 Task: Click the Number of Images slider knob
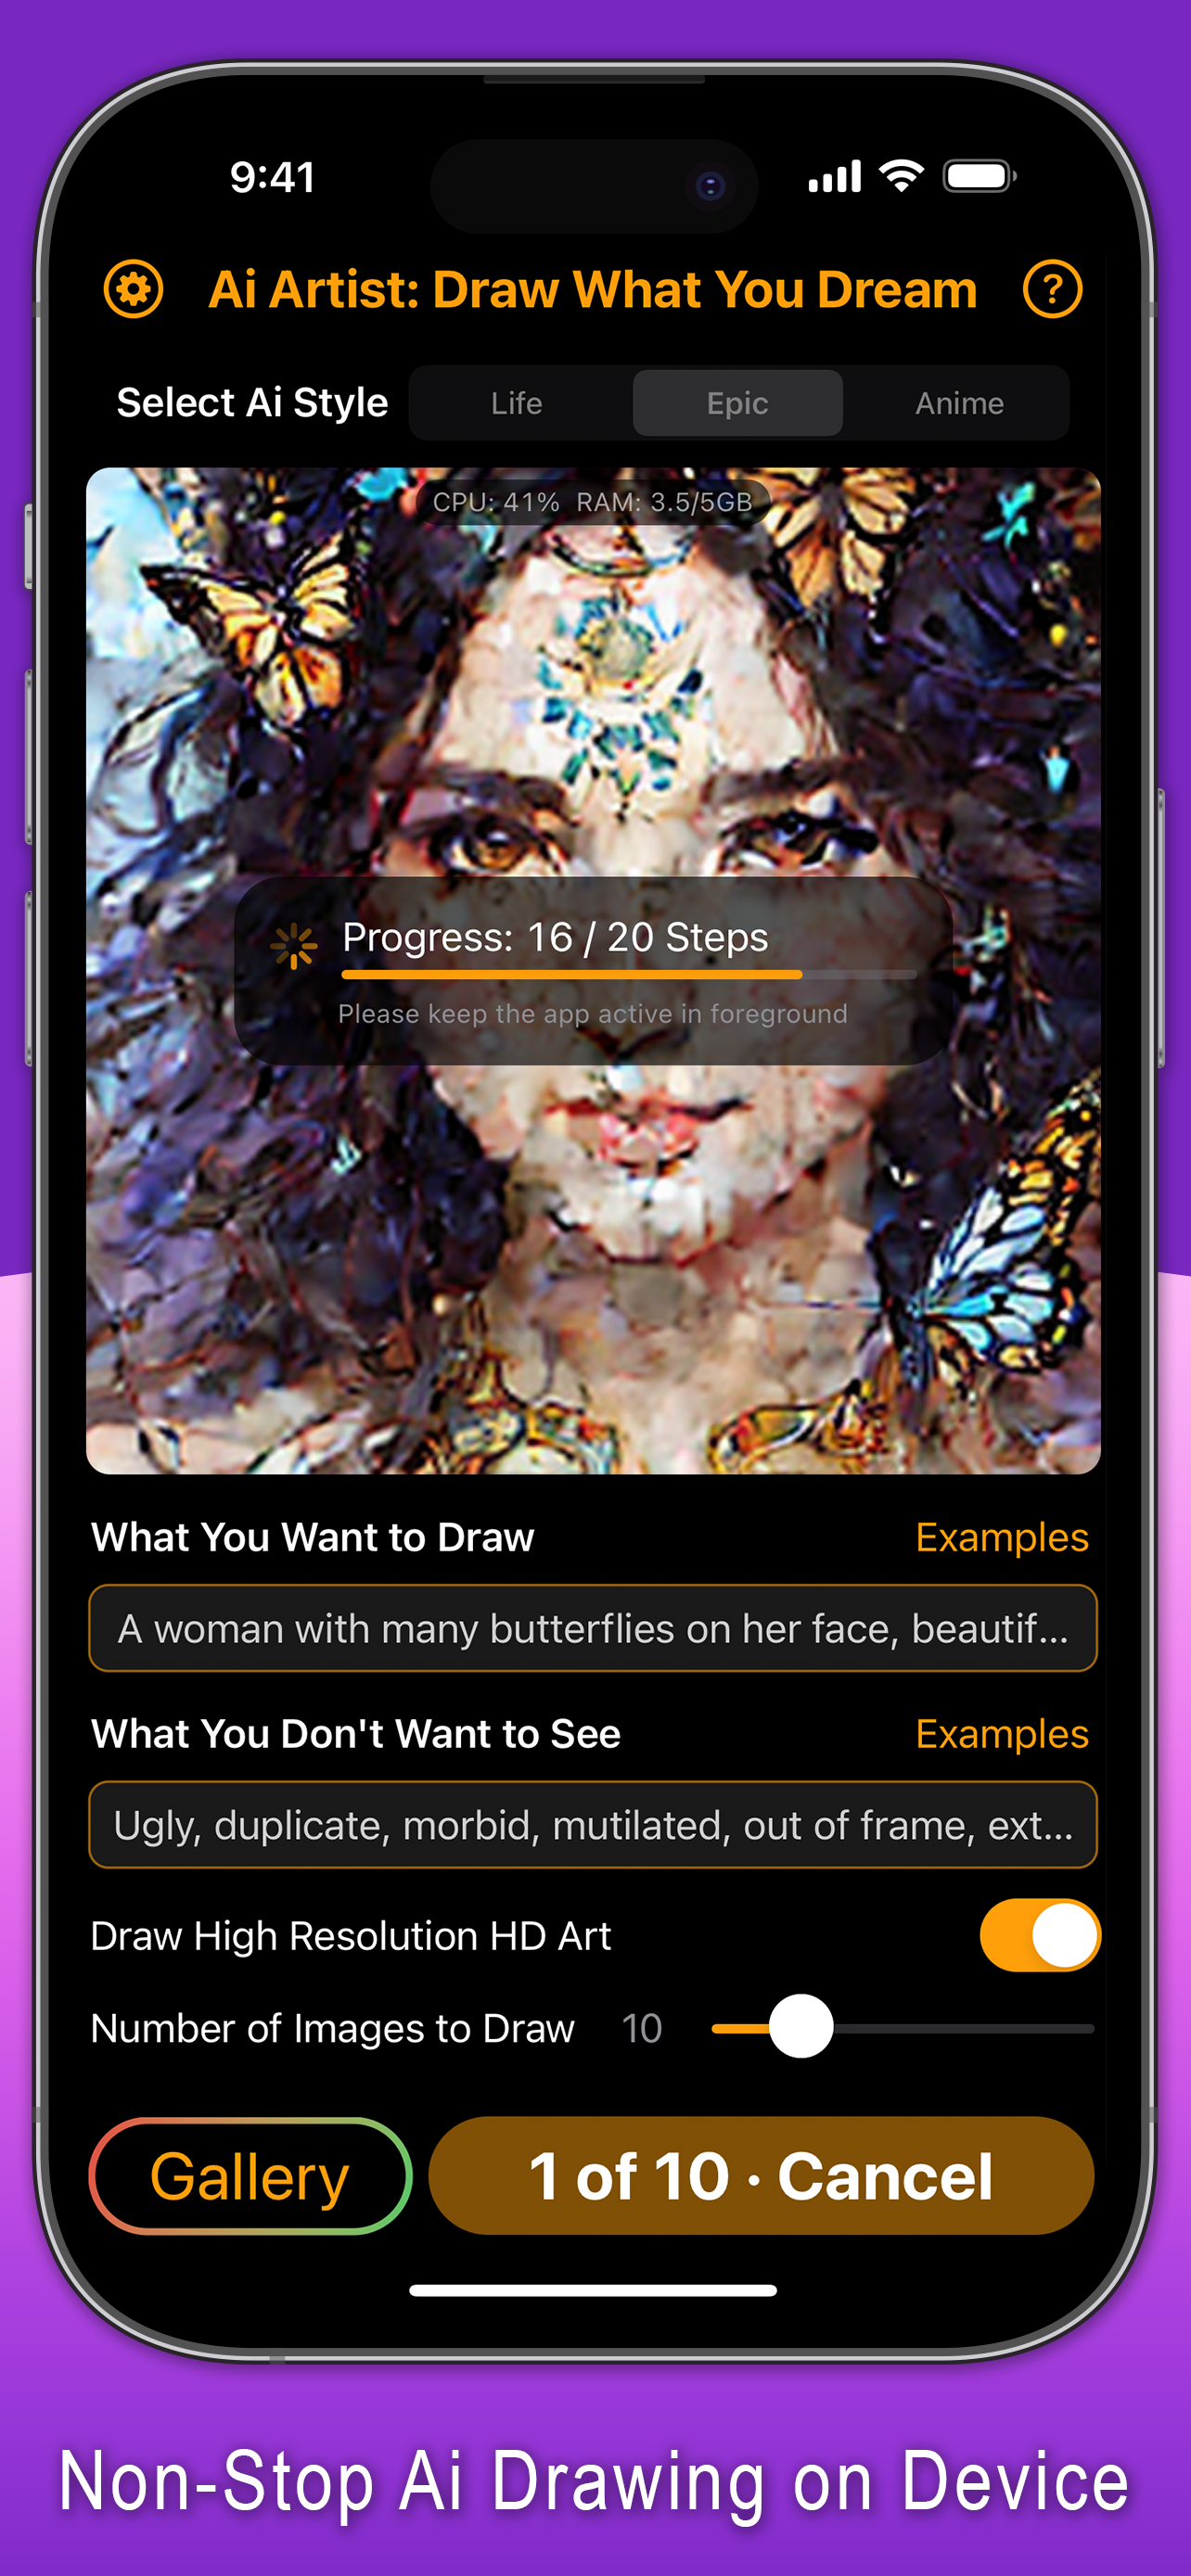[801, 2026]
